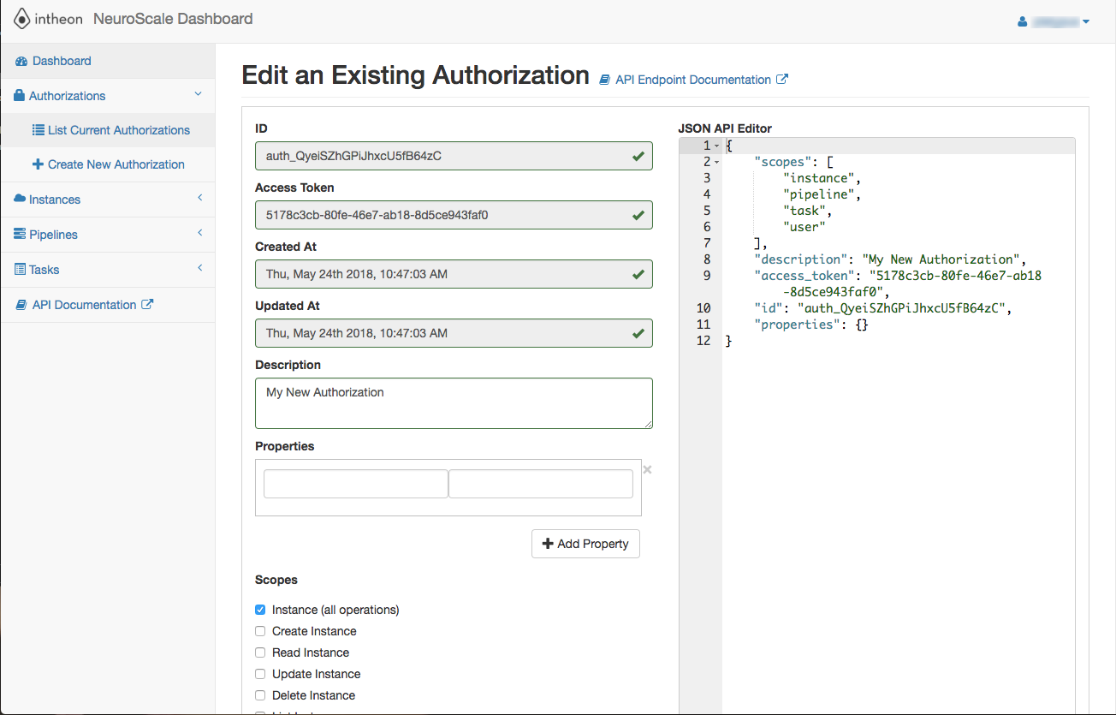1116x715 pixels.
Task: Click the user profile icon
Action: 1022,21
